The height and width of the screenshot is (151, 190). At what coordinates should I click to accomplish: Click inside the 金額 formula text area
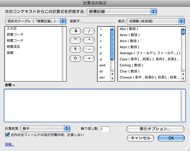point(95,105)
